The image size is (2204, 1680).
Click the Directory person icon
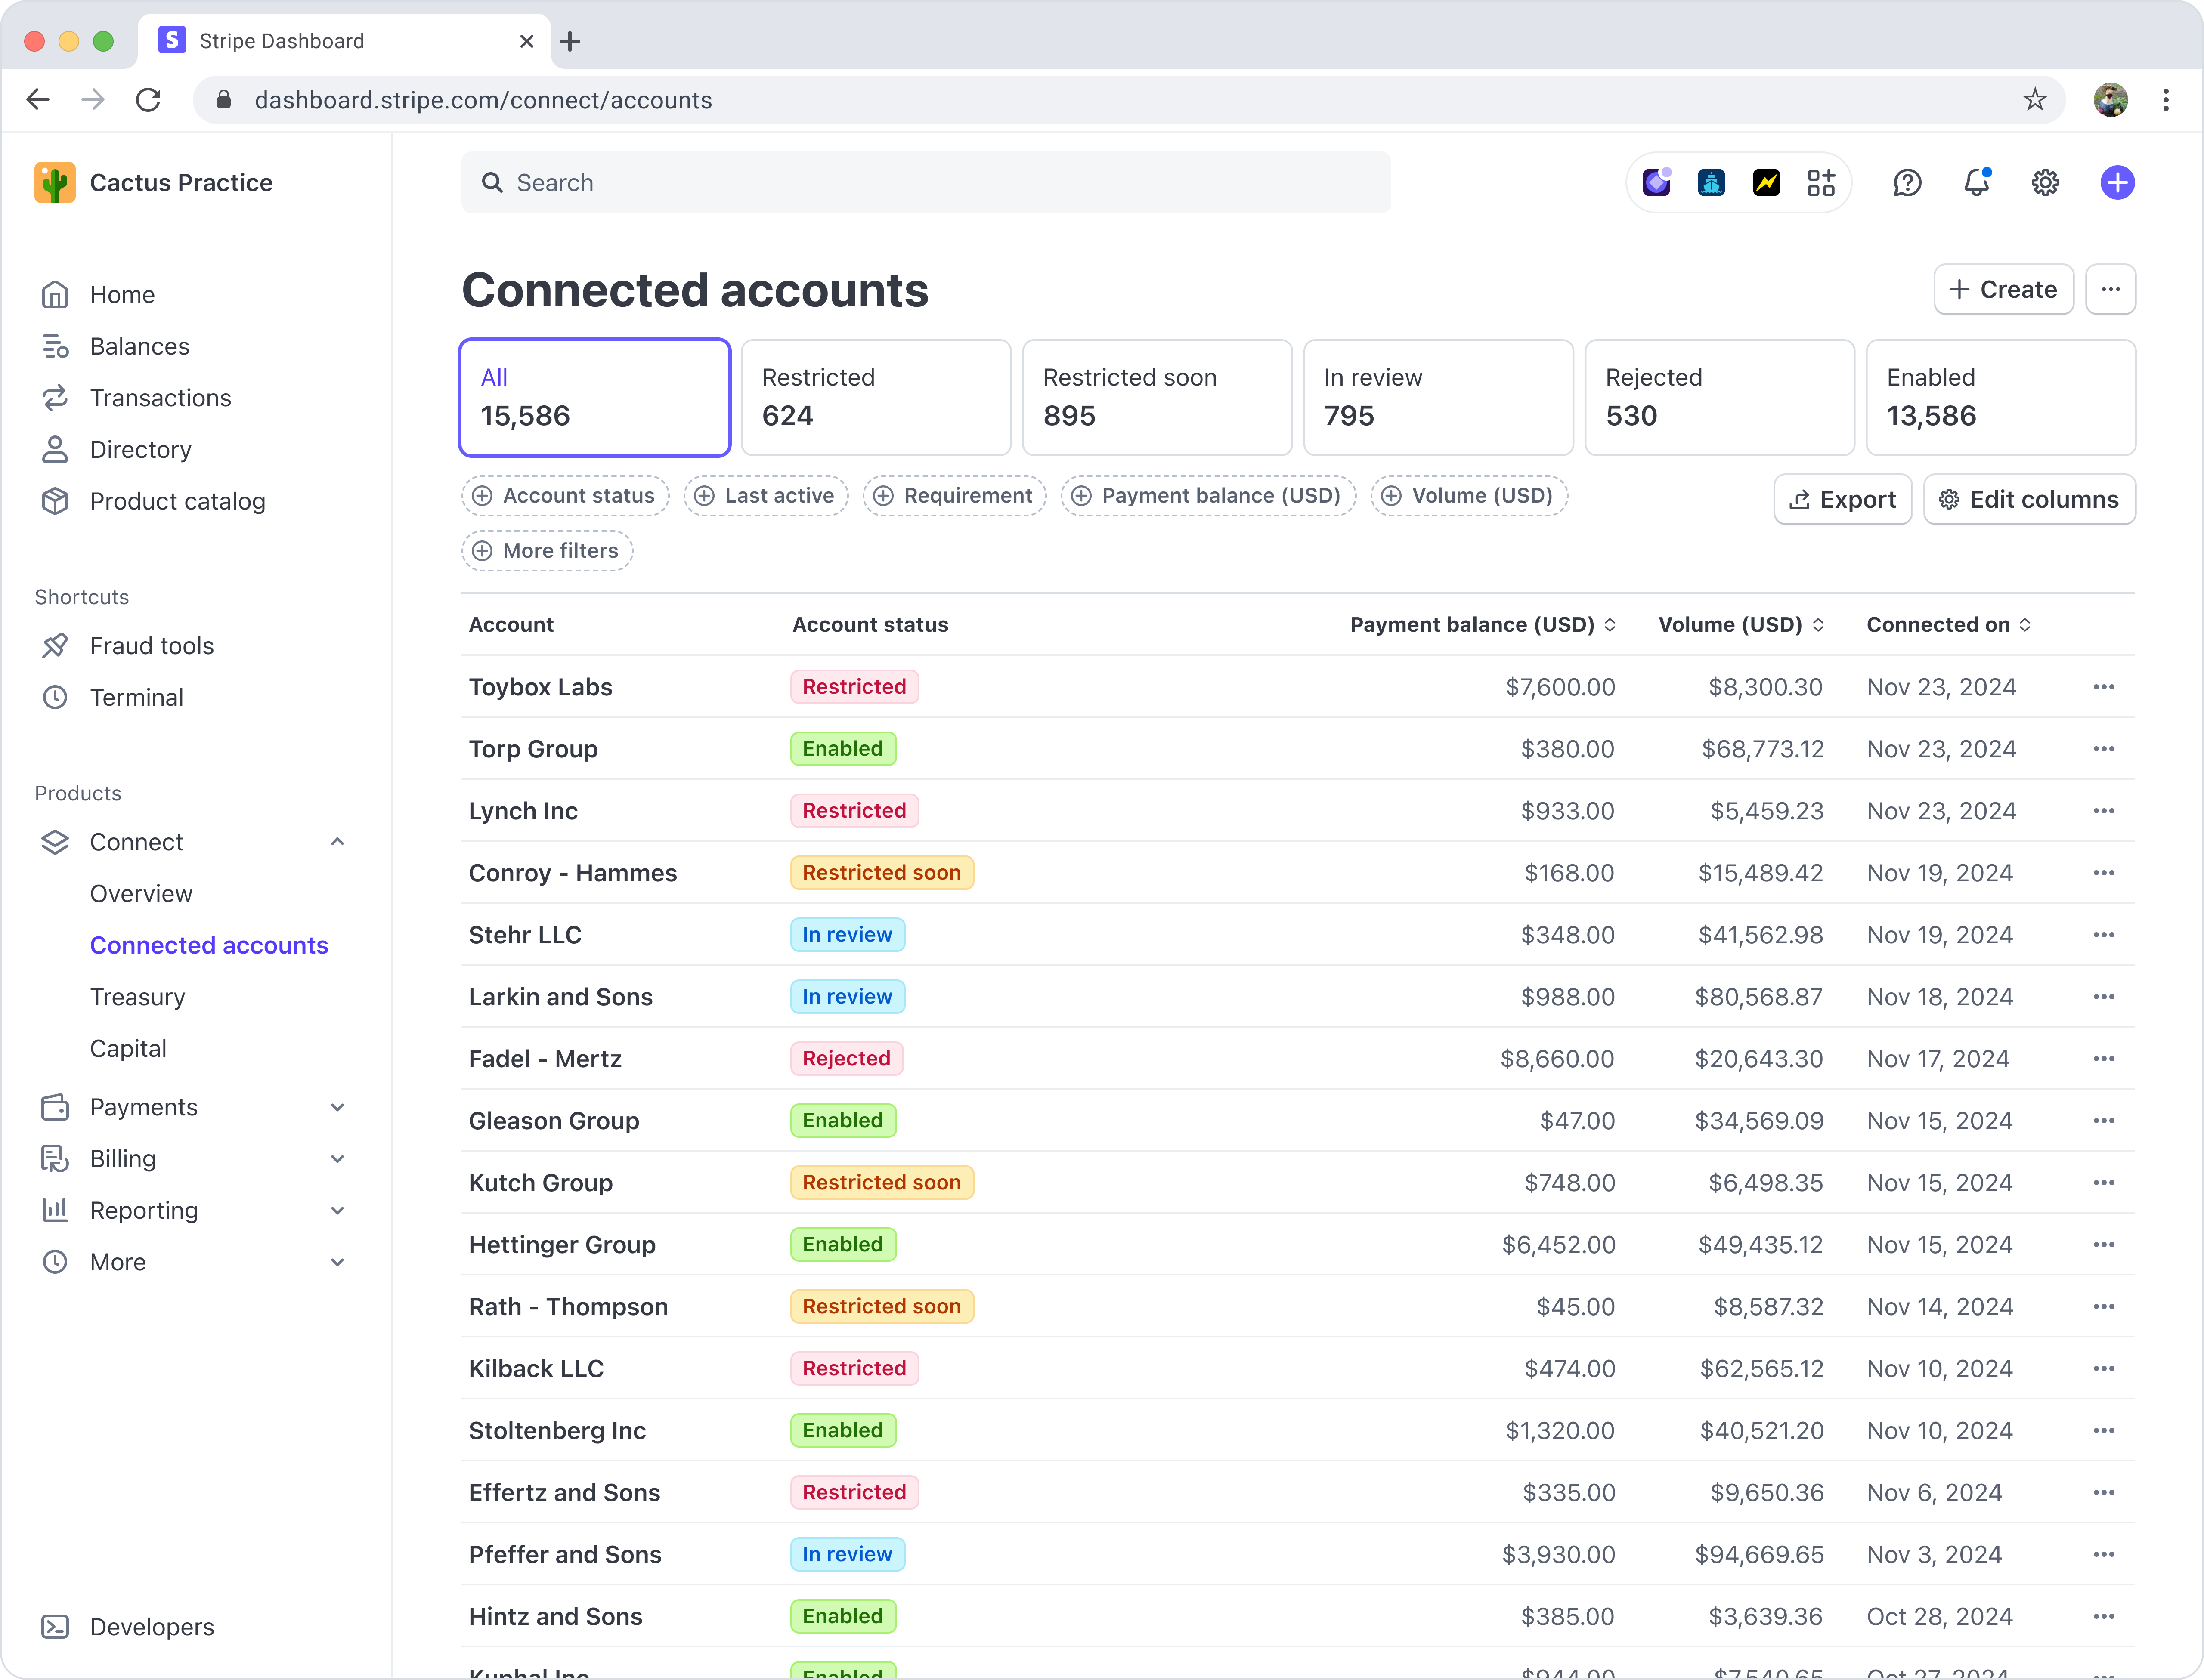click(55, 450)
